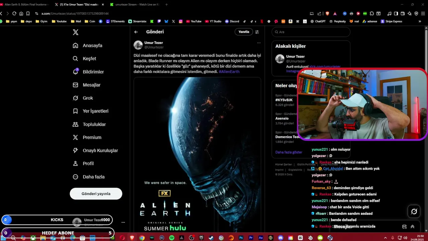This screenshot has height=241, width=428.
Task: Open new message icon in Mesajlar drawer
Action: pos(404,227)
